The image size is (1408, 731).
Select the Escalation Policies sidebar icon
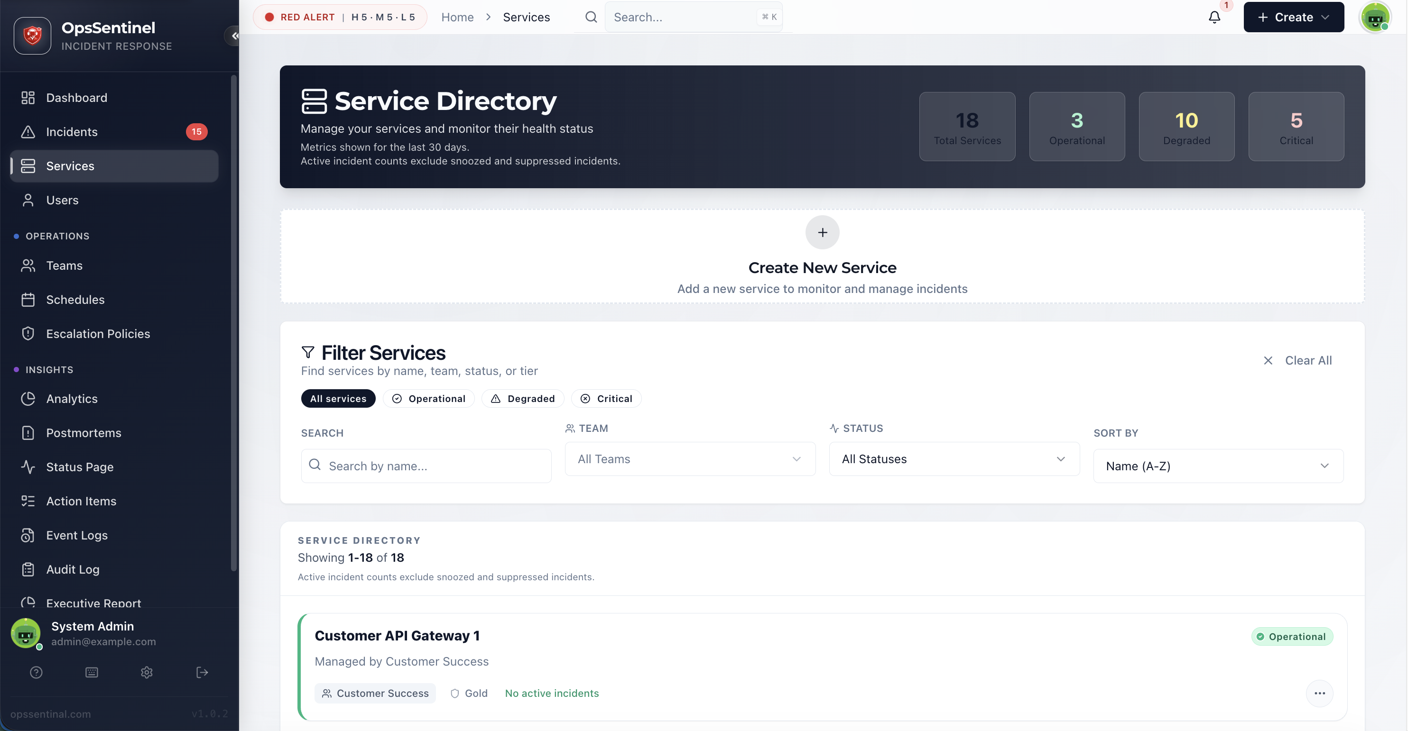pyautogui.click(x=28, y=333)
